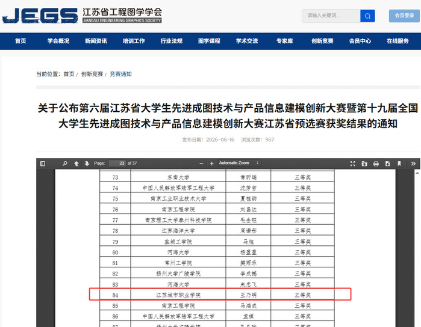This screenshot has width=421, height=327.
Task: Open PDF viewer more tools menu
Action: [413, 163]
